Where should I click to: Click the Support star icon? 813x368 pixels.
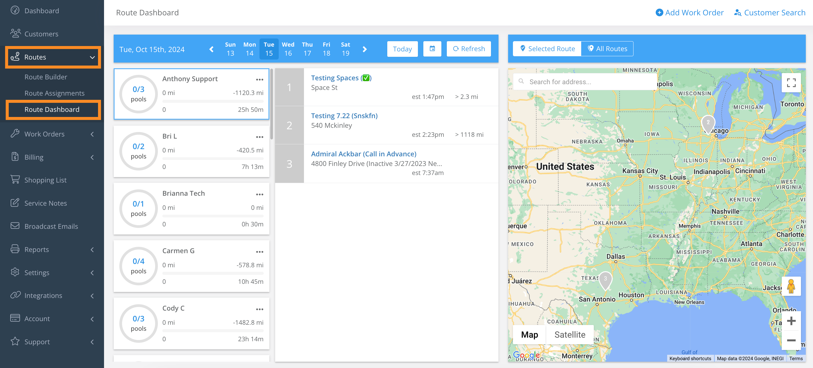(15, 341)
